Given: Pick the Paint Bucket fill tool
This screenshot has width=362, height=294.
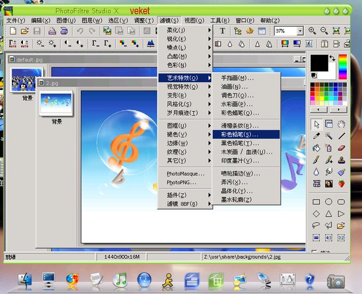Looking at the screenshot, I should 317,148.
